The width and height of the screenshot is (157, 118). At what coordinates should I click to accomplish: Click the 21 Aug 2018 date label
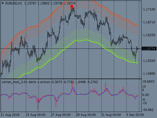click(10, 115)
